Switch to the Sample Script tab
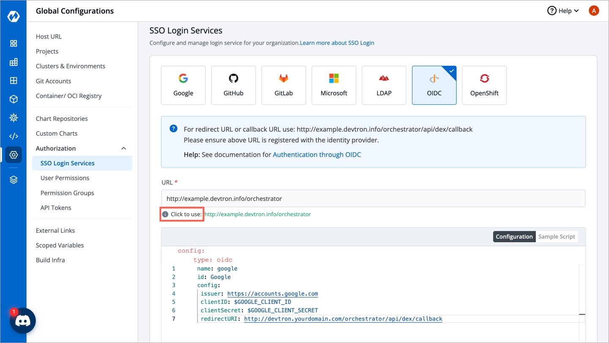 pyautogui.click(x=556, y=237)
